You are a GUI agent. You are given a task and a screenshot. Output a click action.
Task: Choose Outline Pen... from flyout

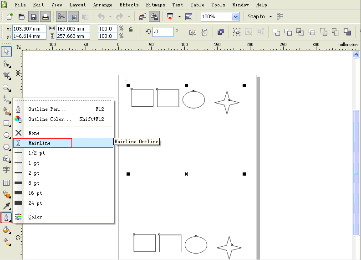tap(63, 109)
